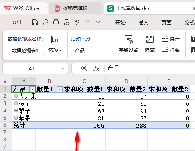Open the 产品 filter dropdown in A1
Screen dimensions: 195x151
pos(32,89)
